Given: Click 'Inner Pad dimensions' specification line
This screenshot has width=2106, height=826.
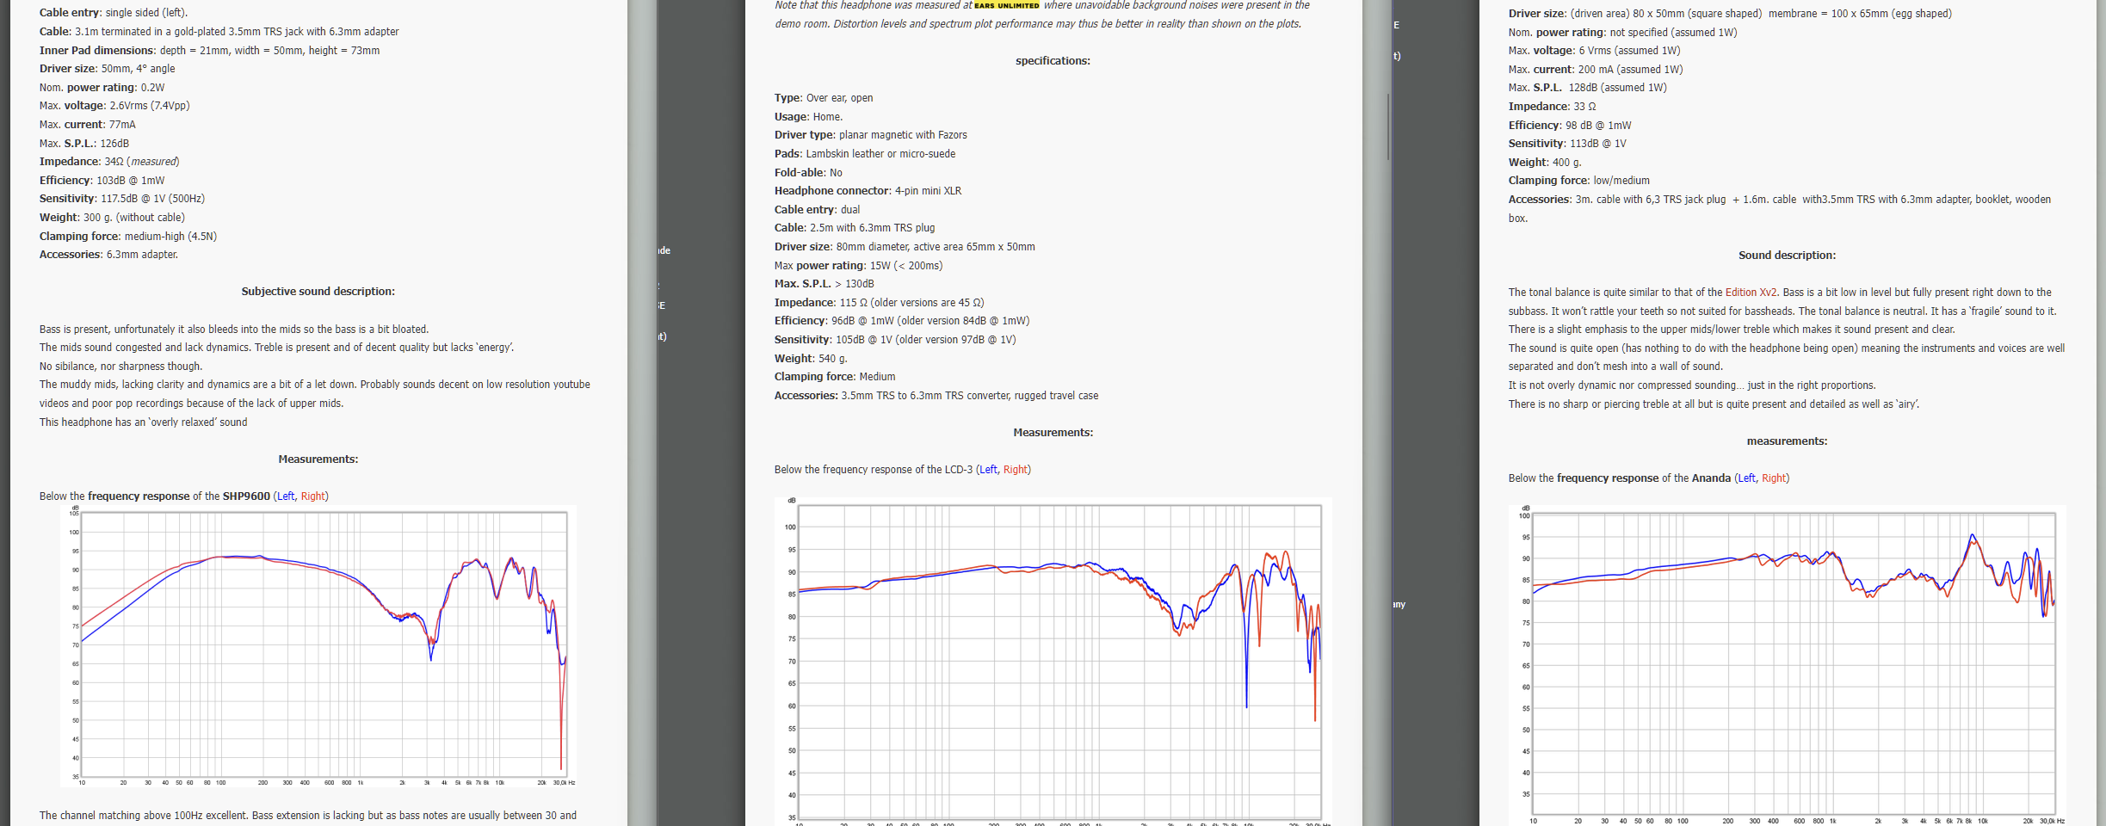Looking at the screenshot, I should [209, 51].
